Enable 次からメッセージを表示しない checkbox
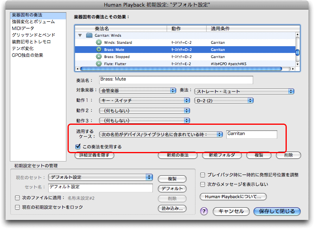This screenshot has height=229, width=314. coord(203,184)
